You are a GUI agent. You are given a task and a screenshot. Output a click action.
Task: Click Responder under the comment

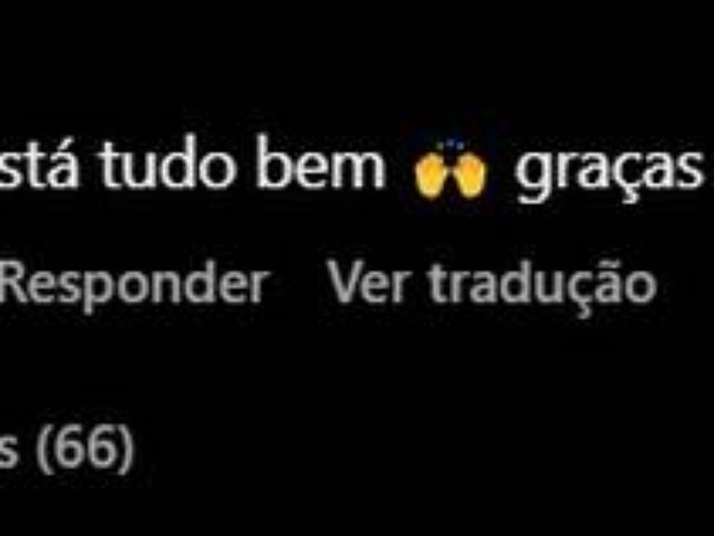click(x=133, y=286)
